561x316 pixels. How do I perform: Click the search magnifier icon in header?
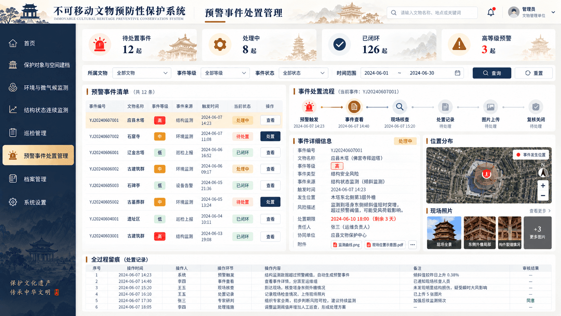tap(394, 13)
